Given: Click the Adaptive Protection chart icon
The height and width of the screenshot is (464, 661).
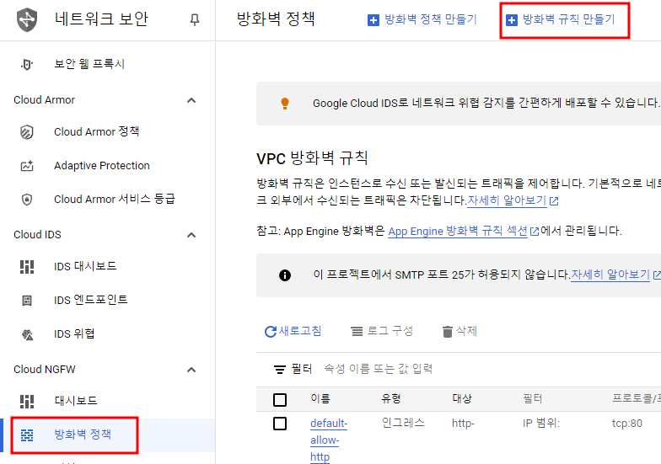Looking at the screenshot, I should [27, 166].
